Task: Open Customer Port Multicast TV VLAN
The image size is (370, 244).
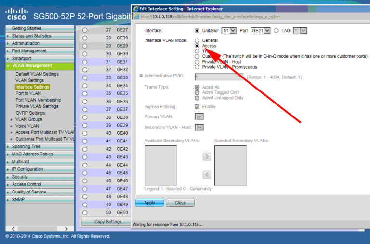Action: click(45, 139)
